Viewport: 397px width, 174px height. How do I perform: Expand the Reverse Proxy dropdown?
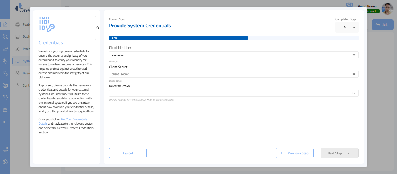[230, 93]
